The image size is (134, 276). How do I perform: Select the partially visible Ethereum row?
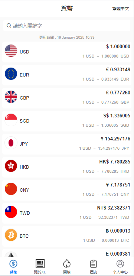point(67,253)
